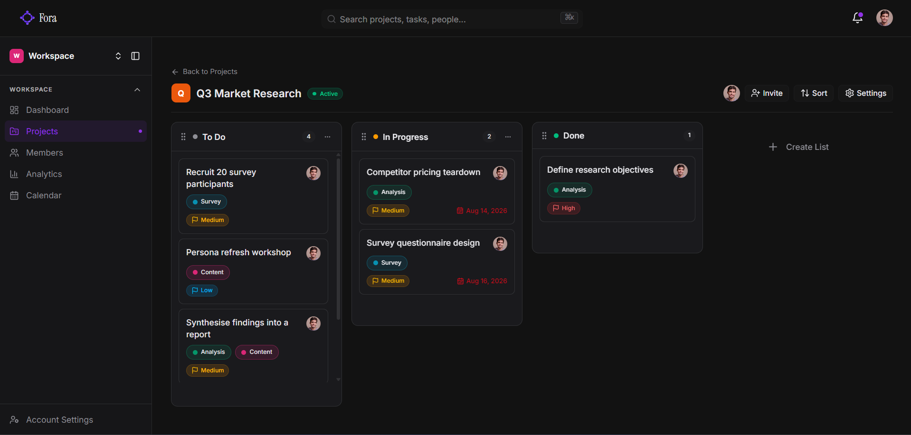Click assignee avatar on Define research objectives
The height and width of the screenshot is (435, 911).
click(x=681, y=171)
